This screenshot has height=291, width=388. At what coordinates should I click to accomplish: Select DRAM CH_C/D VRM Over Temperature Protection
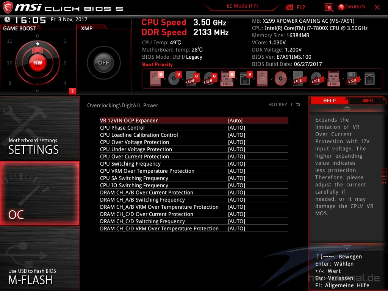[x=194, y=228]
